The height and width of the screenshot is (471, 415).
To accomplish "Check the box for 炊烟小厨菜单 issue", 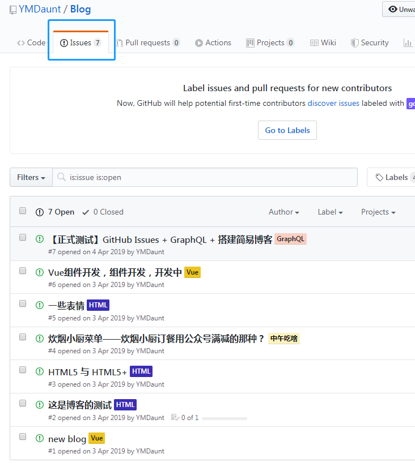I will tap(23, 337).
